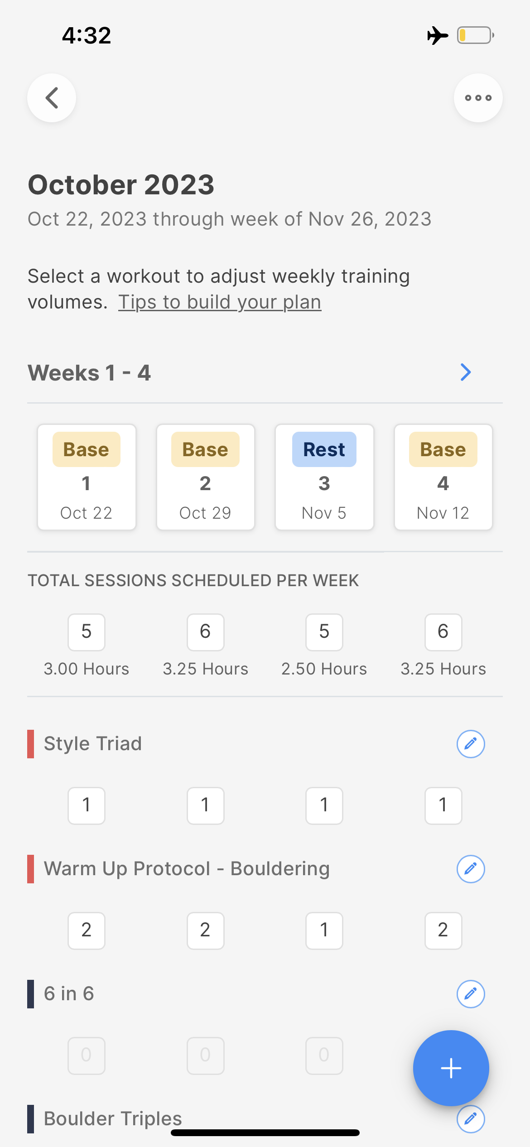Open Base week 2 card for Oct 29
This screenshot has width=530, height=1147.
pos(206,477)
